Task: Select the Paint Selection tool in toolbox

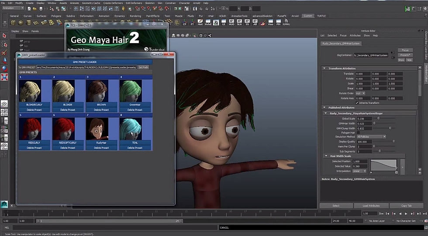Action: coord(4,52)
